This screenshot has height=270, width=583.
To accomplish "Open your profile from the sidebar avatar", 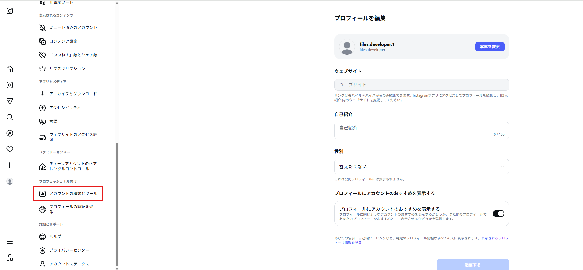I will 9,181.
